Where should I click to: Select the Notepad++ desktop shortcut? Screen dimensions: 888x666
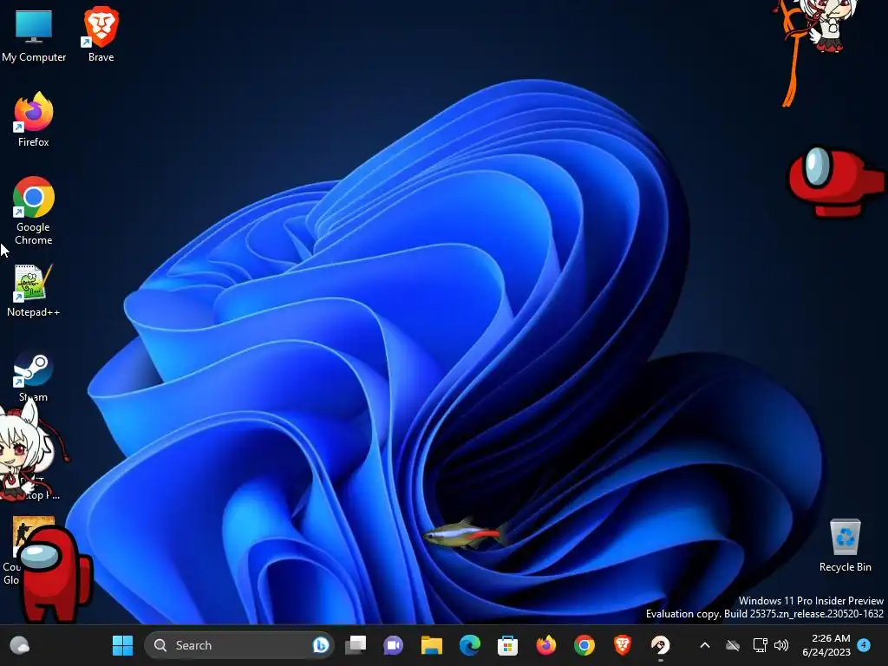34,291
